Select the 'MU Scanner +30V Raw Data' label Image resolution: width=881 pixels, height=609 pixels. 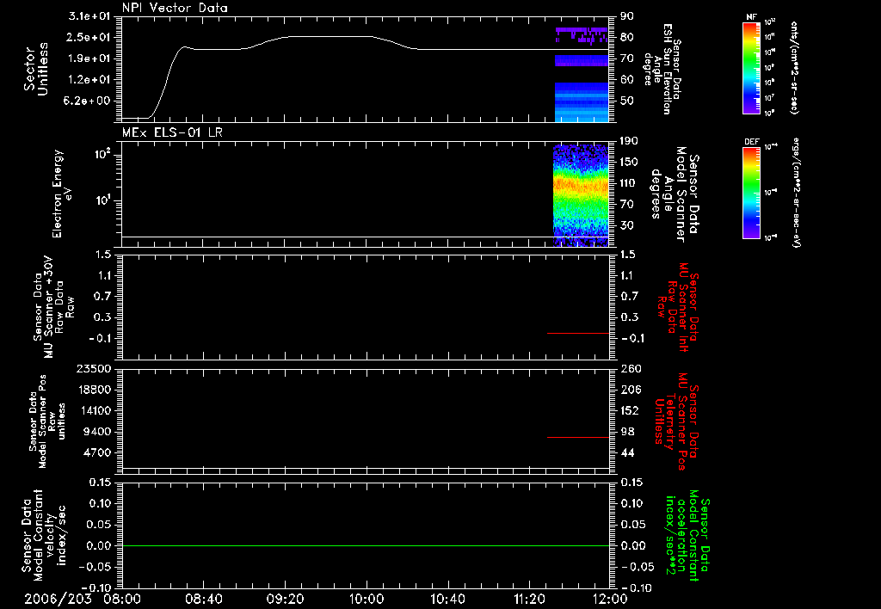[x=53, y=307]
